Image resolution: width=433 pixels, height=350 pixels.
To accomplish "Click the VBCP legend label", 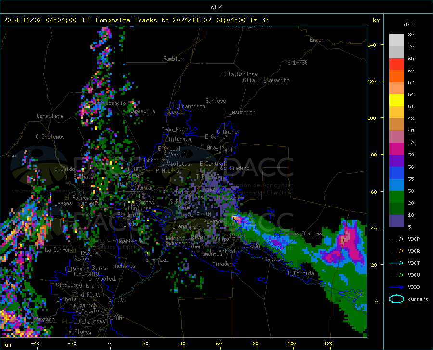I will pyautogui.click(x=414, y=239).
